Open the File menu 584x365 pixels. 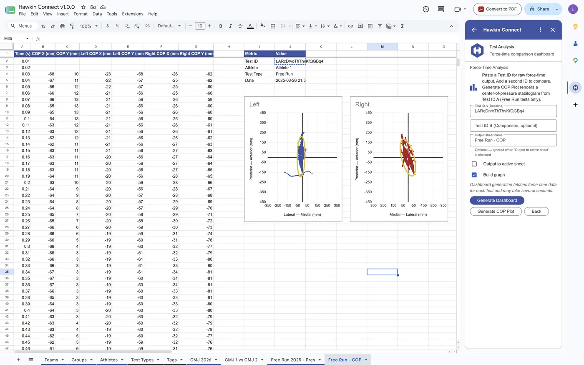[x=23, y=14]
